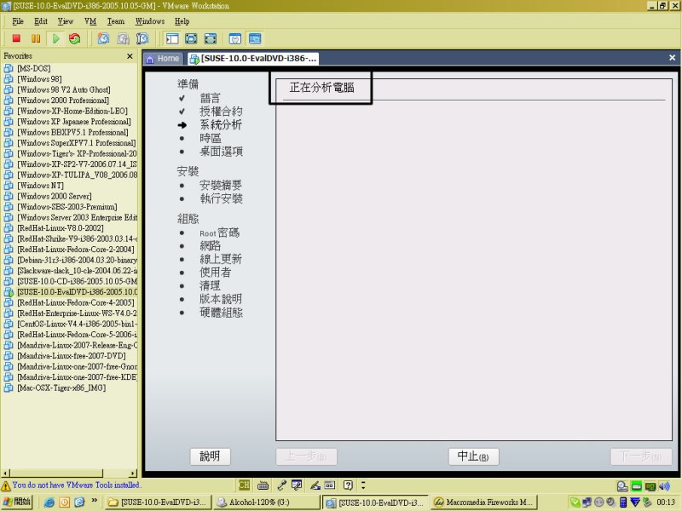Click the Favorites horizontal scrollbar thumb
The height and width of the screenshot is (511, 682).
56,474
